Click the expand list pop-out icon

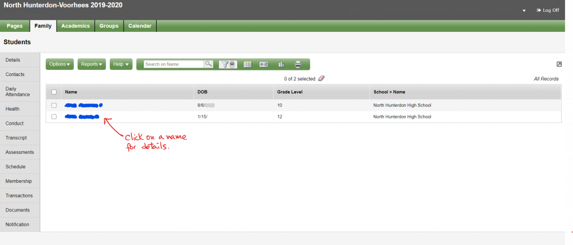tap(559, 64)
